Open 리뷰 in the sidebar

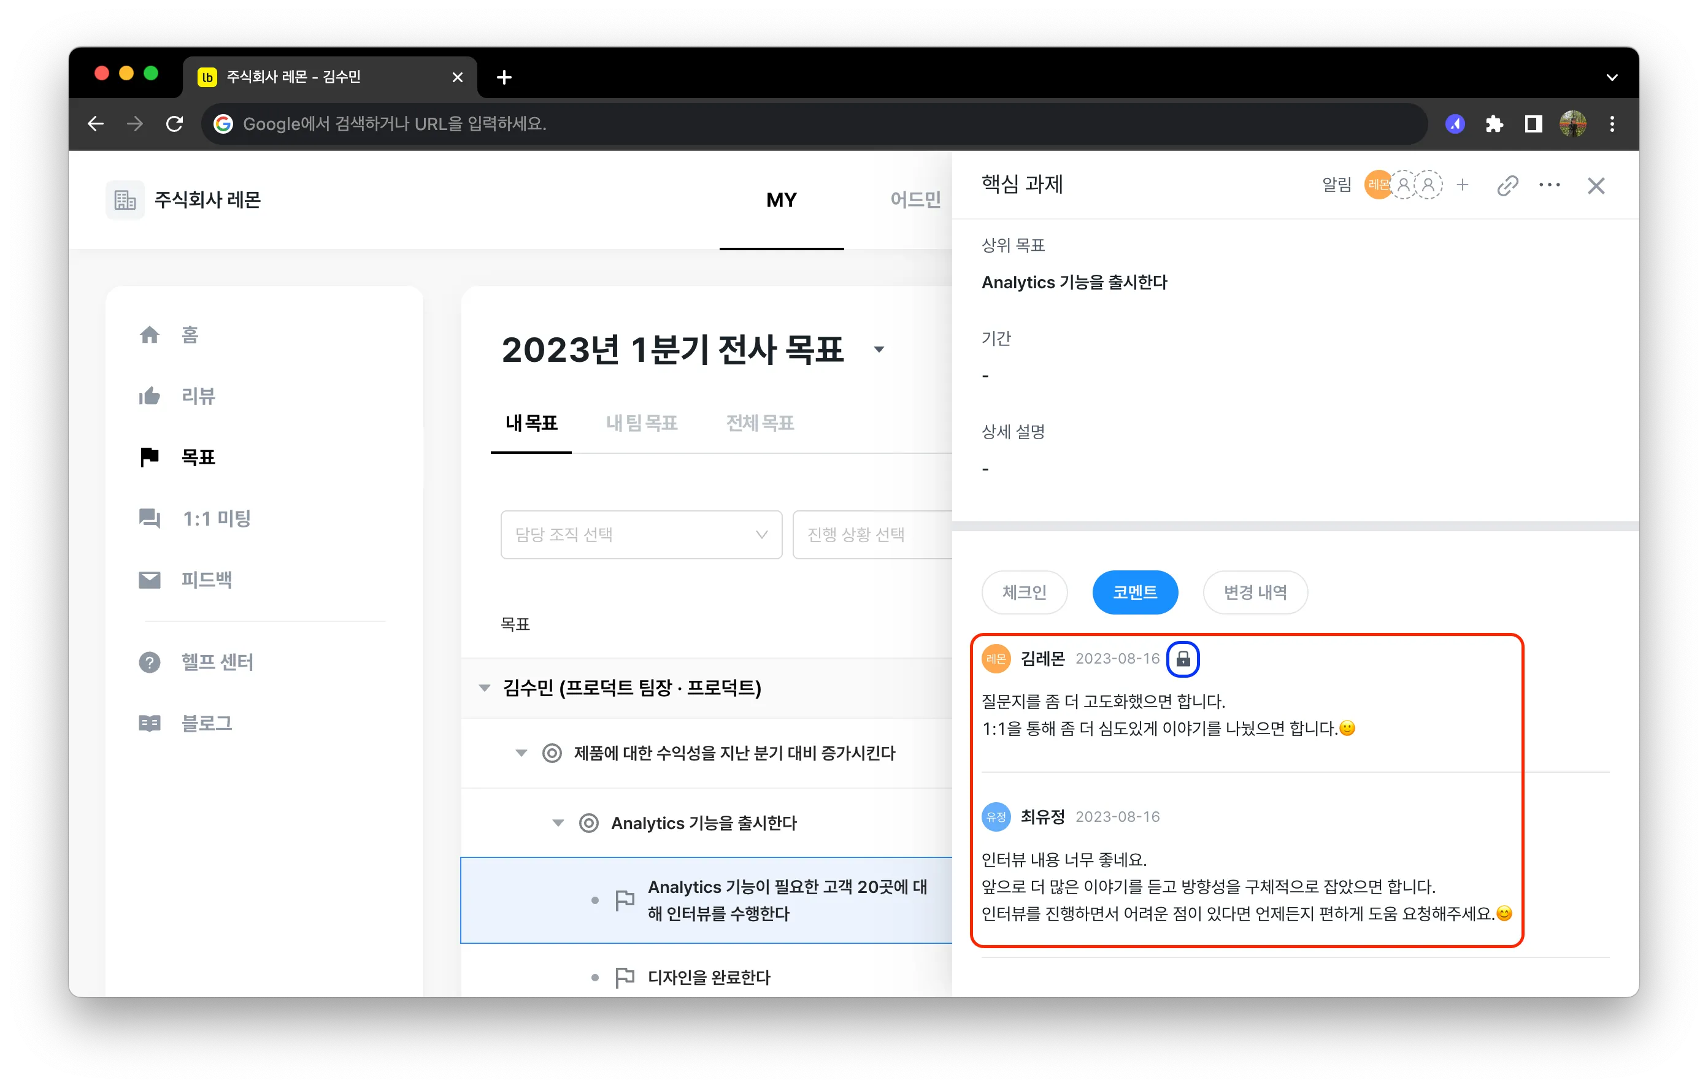click(x=177, y=396)
